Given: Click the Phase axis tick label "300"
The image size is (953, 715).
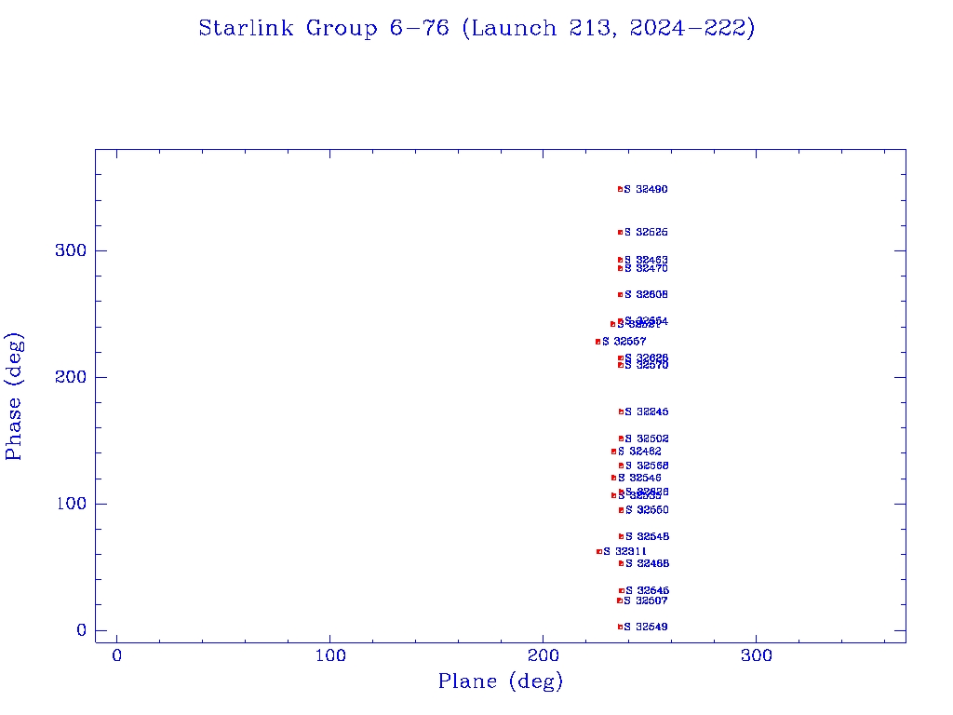Looking at the screenshot, I should click(x=71, y=250).
